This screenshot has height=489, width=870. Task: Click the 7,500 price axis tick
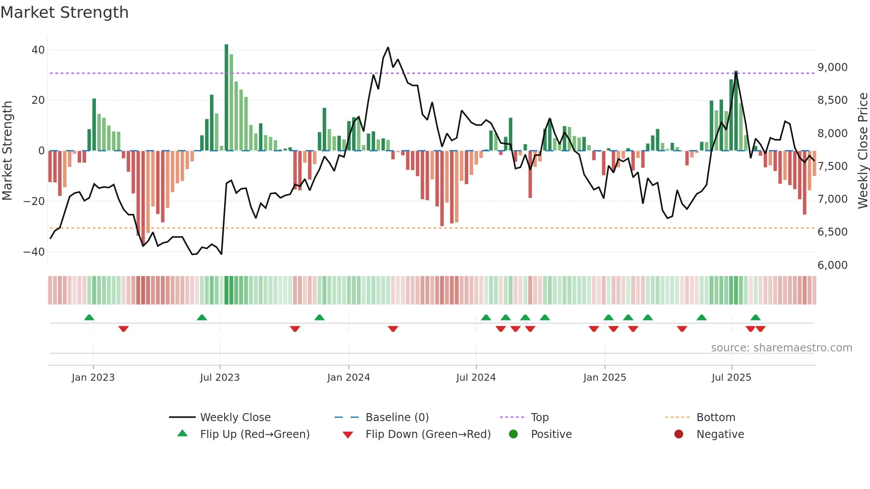coord(833,166)
